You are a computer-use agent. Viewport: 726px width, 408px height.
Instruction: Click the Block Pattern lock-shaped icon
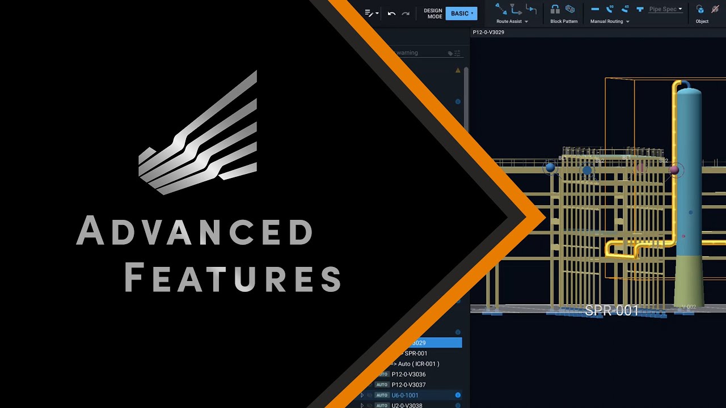point(555,9)
